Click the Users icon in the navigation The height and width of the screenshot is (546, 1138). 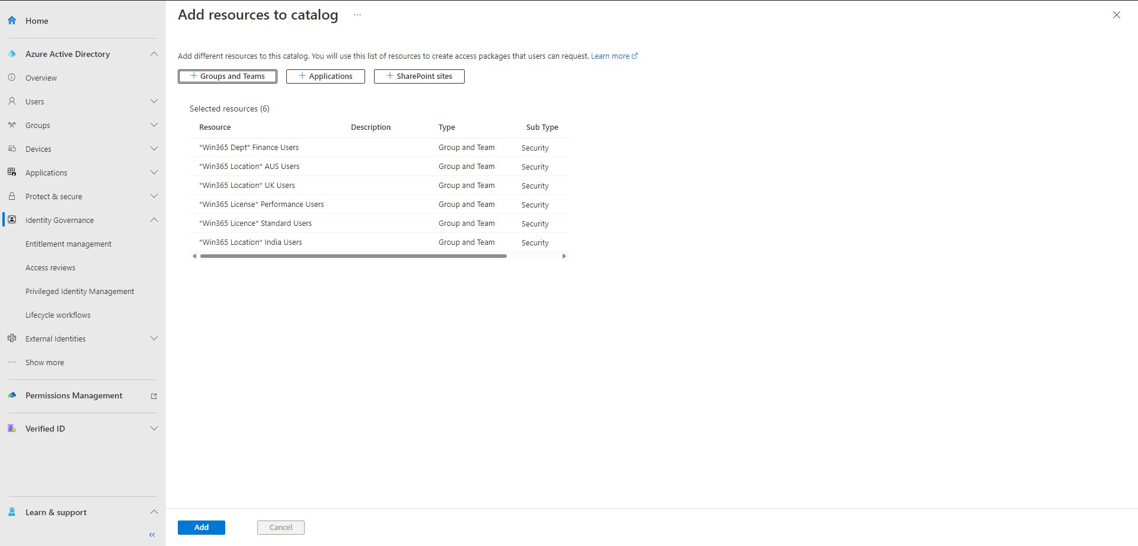[x=11, y=101]
